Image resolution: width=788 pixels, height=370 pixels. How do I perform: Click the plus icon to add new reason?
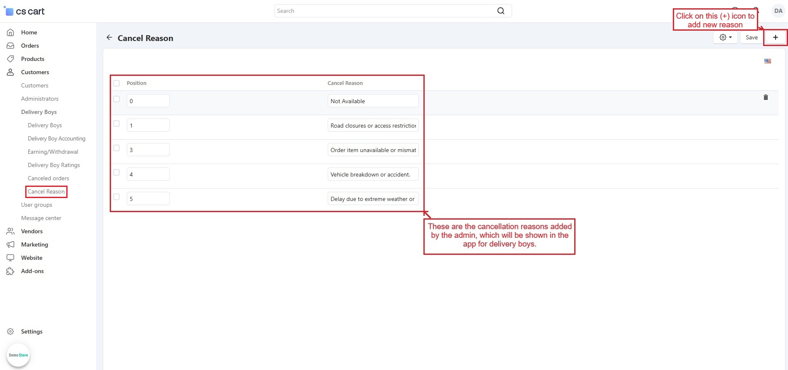775,37
